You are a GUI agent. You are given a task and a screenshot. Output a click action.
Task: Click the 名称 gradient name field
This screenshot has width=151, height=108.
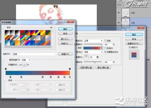34,54
